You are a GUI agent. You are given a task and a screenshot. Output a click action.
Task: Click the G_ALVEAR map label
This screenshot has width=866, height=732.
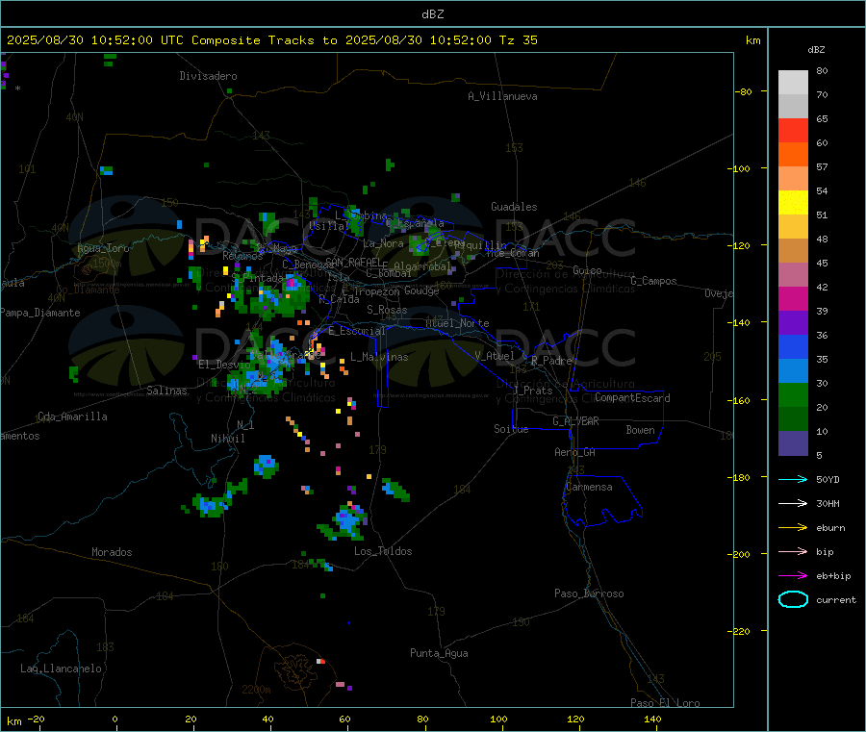point(576,421)
